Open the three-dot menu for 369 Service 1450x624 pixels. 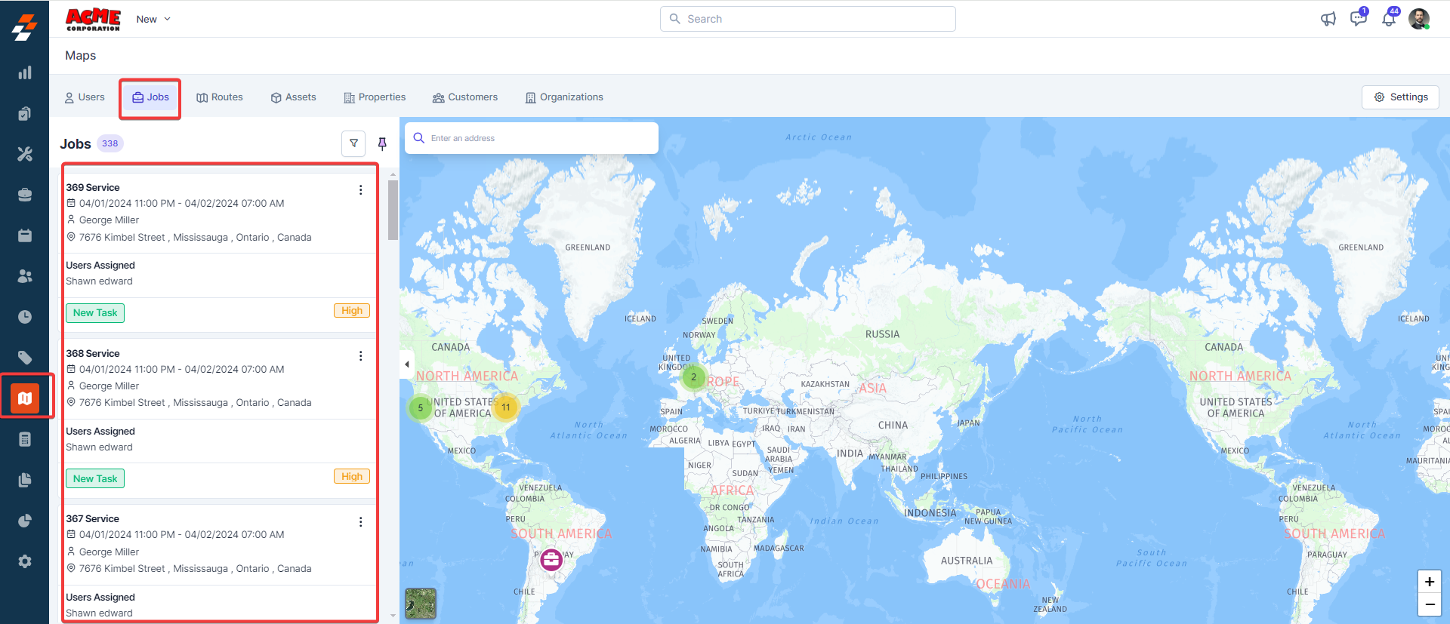pyautogui.click(x=360, y=190)
